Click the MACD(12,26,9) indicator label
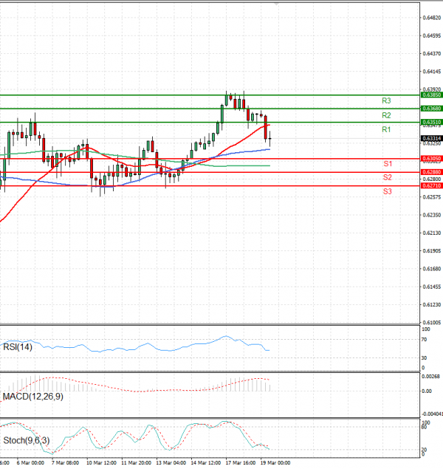 click(x=33, y=397)
